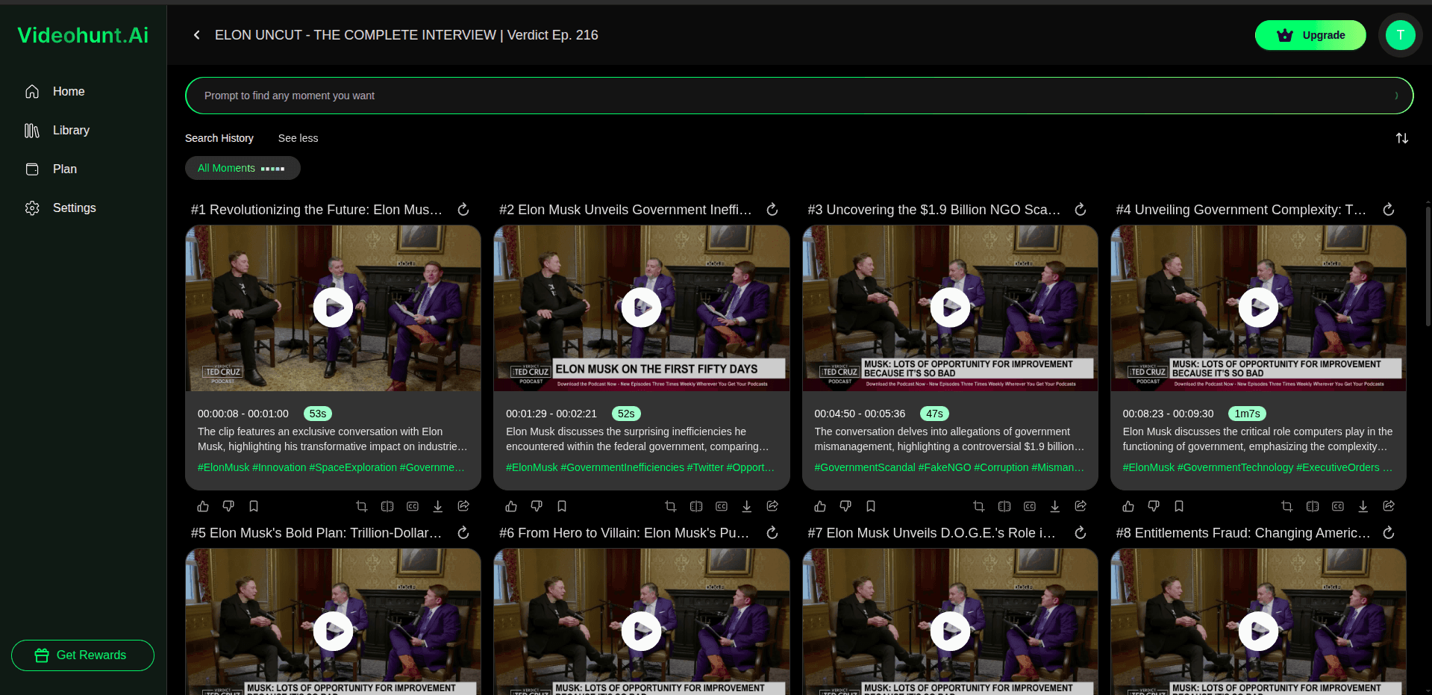Viewport: 1432px width, 695px height.
Task: Click the #GovernmentScandal hashtag on clip #3
Action: coord(864,467)
